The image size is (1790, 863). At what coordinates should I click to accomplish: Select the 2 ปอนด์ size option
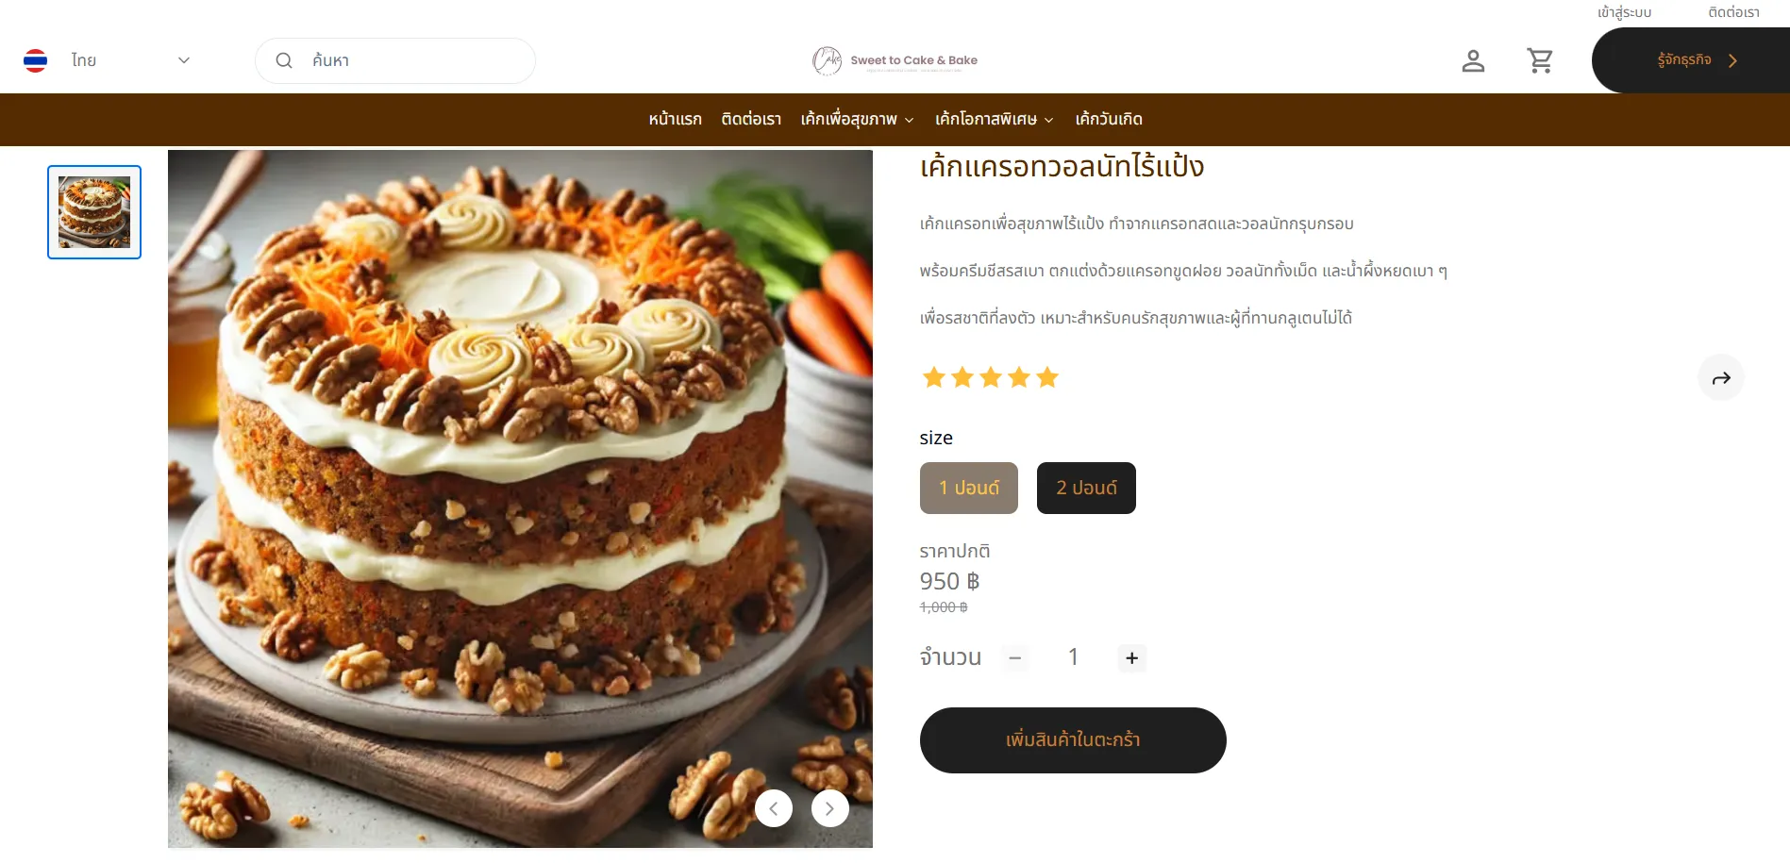click(1086, 488)
